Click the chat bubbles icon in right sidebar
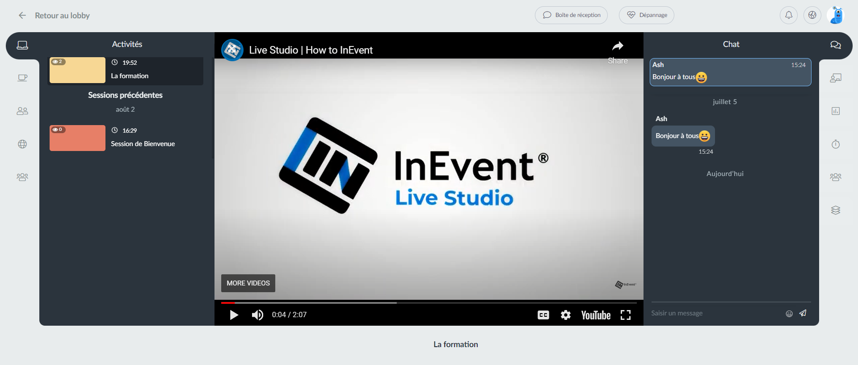 click(x=836, y=45)
